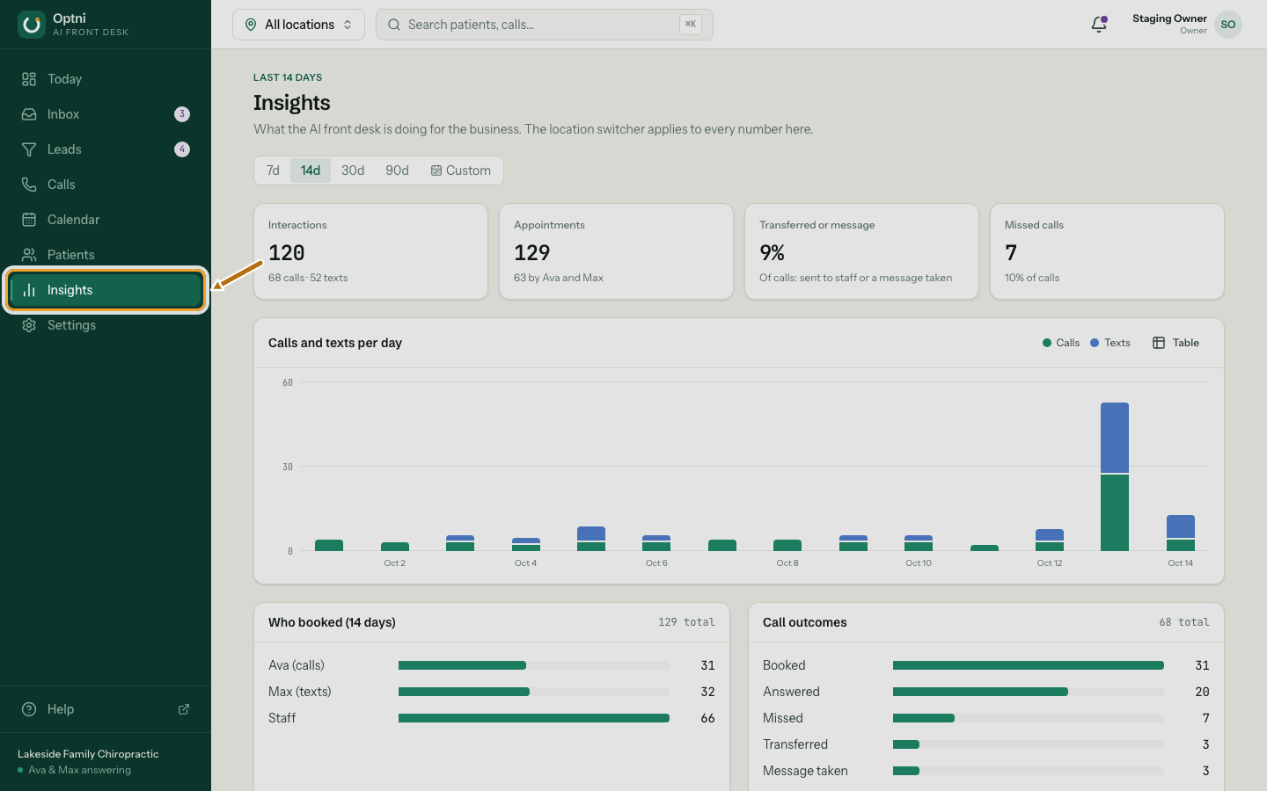Click the search magnifier icon
Viewport: 1267px width, 791px height.
(x=394, y=25)
